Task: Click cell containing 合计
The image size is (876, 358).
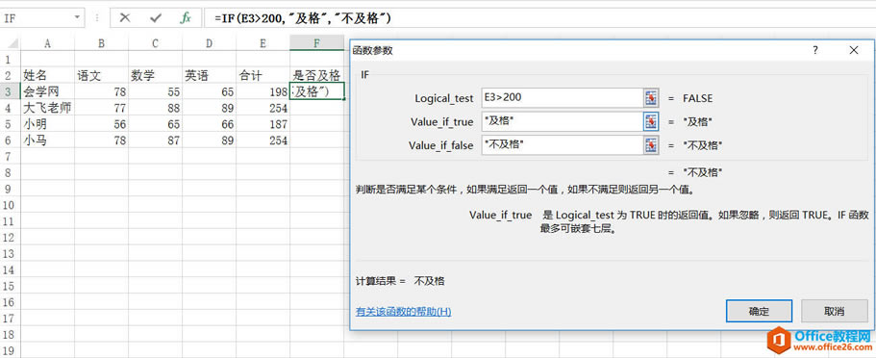Action: [263, 75]
